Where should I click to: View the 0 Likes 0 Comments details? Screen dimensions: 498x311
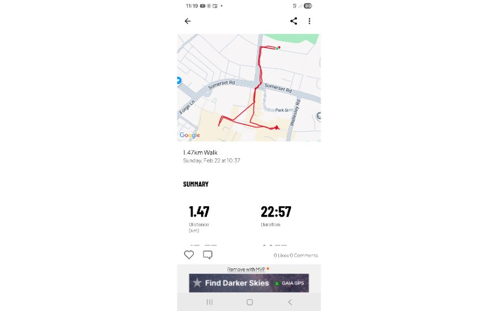295,255
